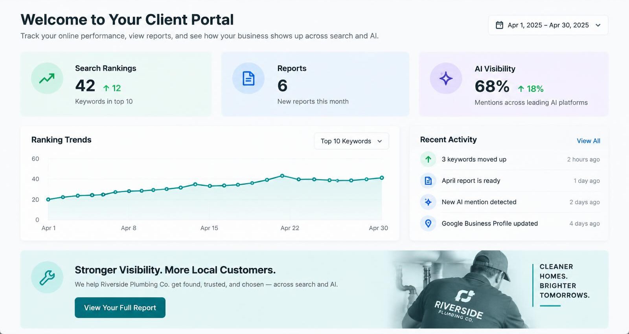The height and width of the screenshot is (334, 629).
Task: Click the location pin icon for Google Business Profile
Action: [x=428, y=223]
